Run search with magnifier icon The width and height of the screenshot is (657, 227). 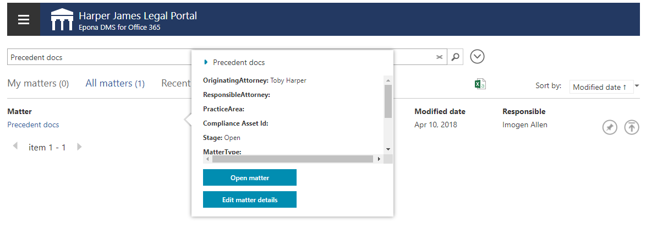tap(455, 57)
